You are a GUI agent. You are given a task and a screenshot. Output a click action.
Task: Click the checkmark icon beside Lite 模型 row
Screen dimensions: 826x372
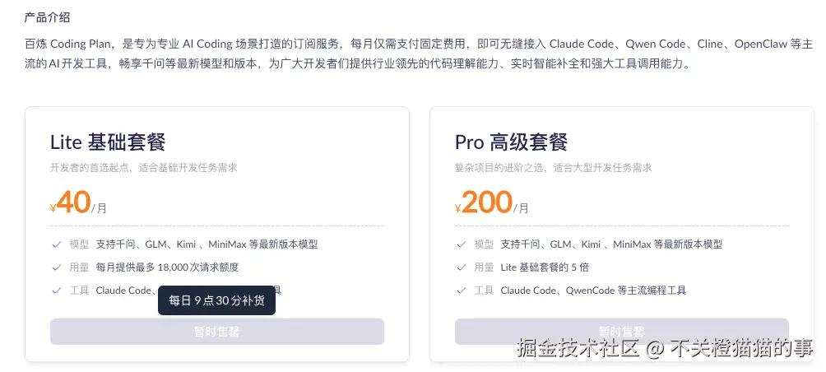(57, 244)
